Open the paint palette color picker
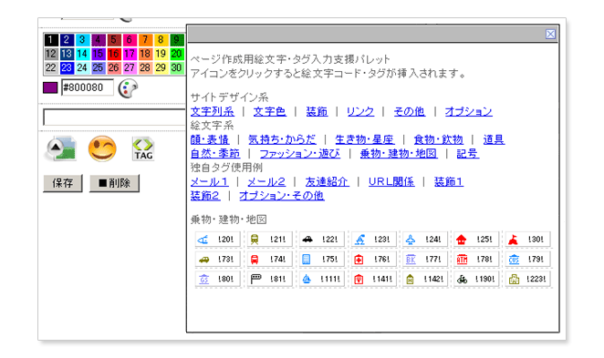Viewport: 604px width, 358px height. point(128,88)
